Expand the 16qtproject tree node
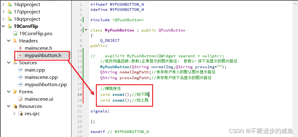 point(3,4)
